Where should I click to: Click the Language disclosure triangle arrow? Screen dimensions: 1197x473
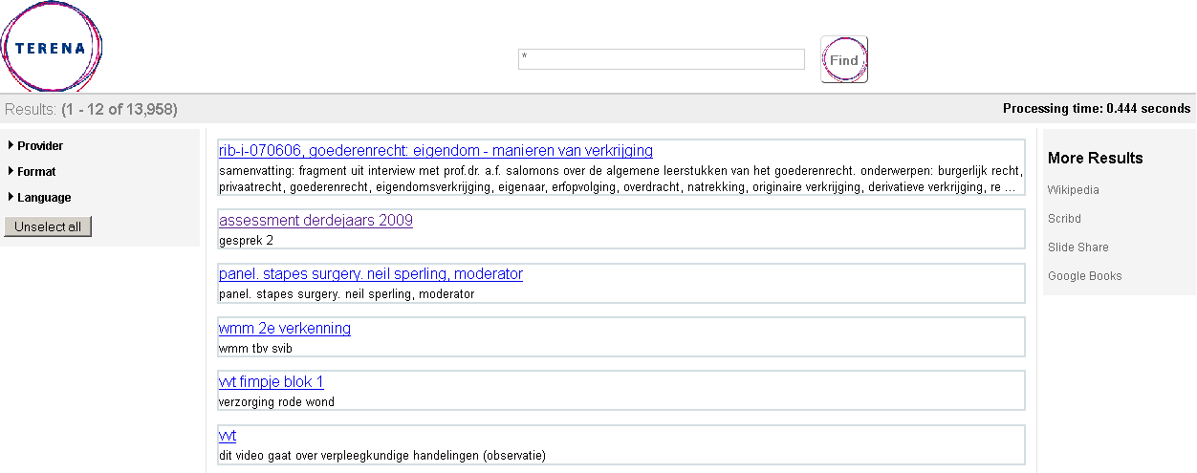point(11,197)
